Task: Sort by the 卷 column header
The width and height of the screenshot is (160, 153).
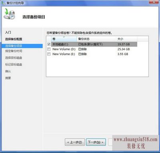Action: pos(64,39)
